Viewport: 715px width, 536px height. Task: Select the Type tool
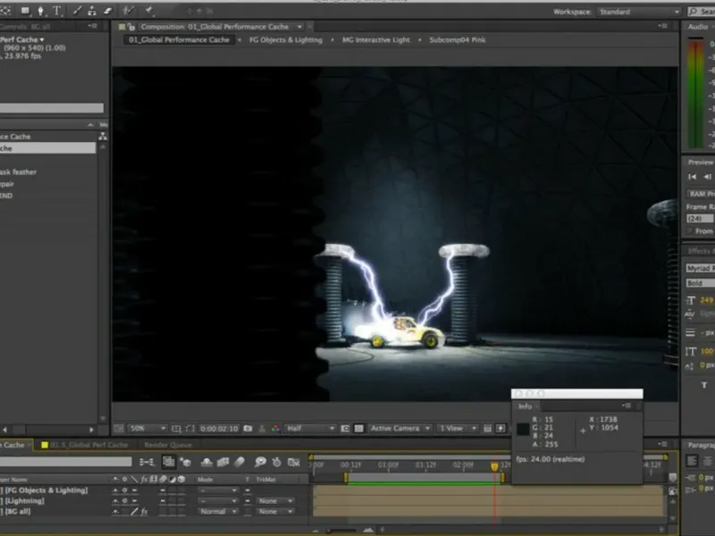coord(57,12)
